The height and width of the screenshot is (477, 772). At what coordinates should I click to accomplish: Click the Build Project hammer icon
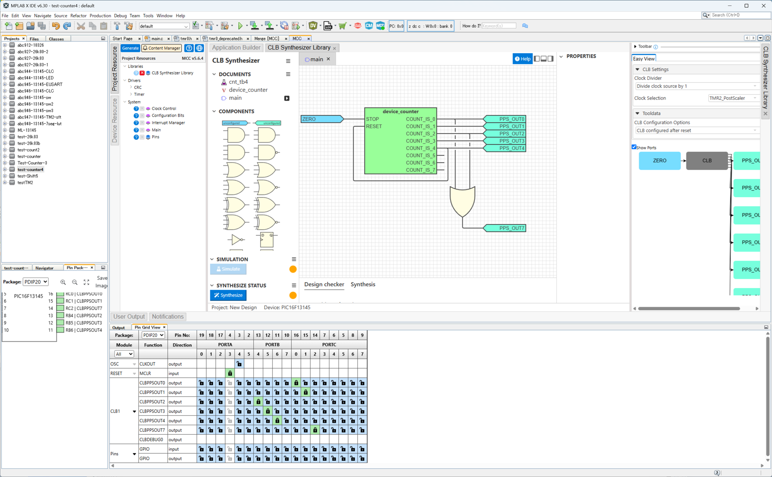117,26
